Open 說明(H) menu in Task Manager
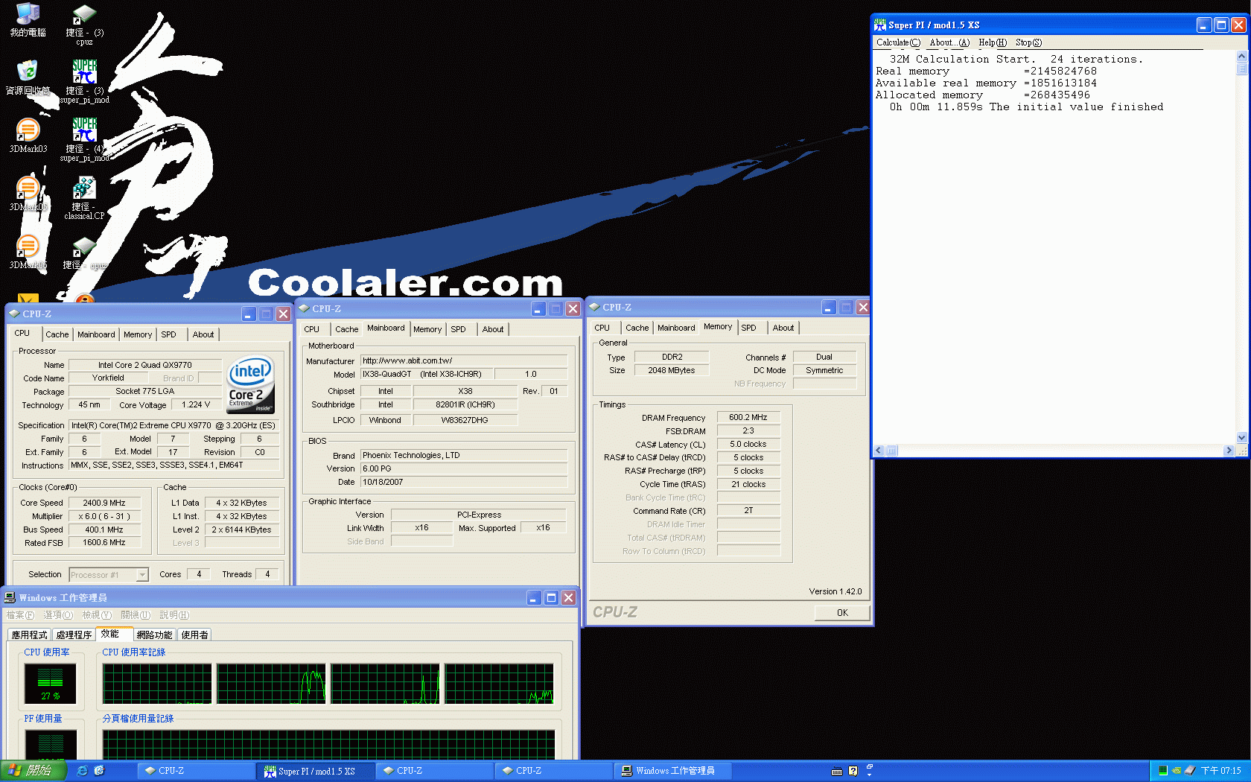1251x782 pixels. pyautogui.click(x=174, y=615)
